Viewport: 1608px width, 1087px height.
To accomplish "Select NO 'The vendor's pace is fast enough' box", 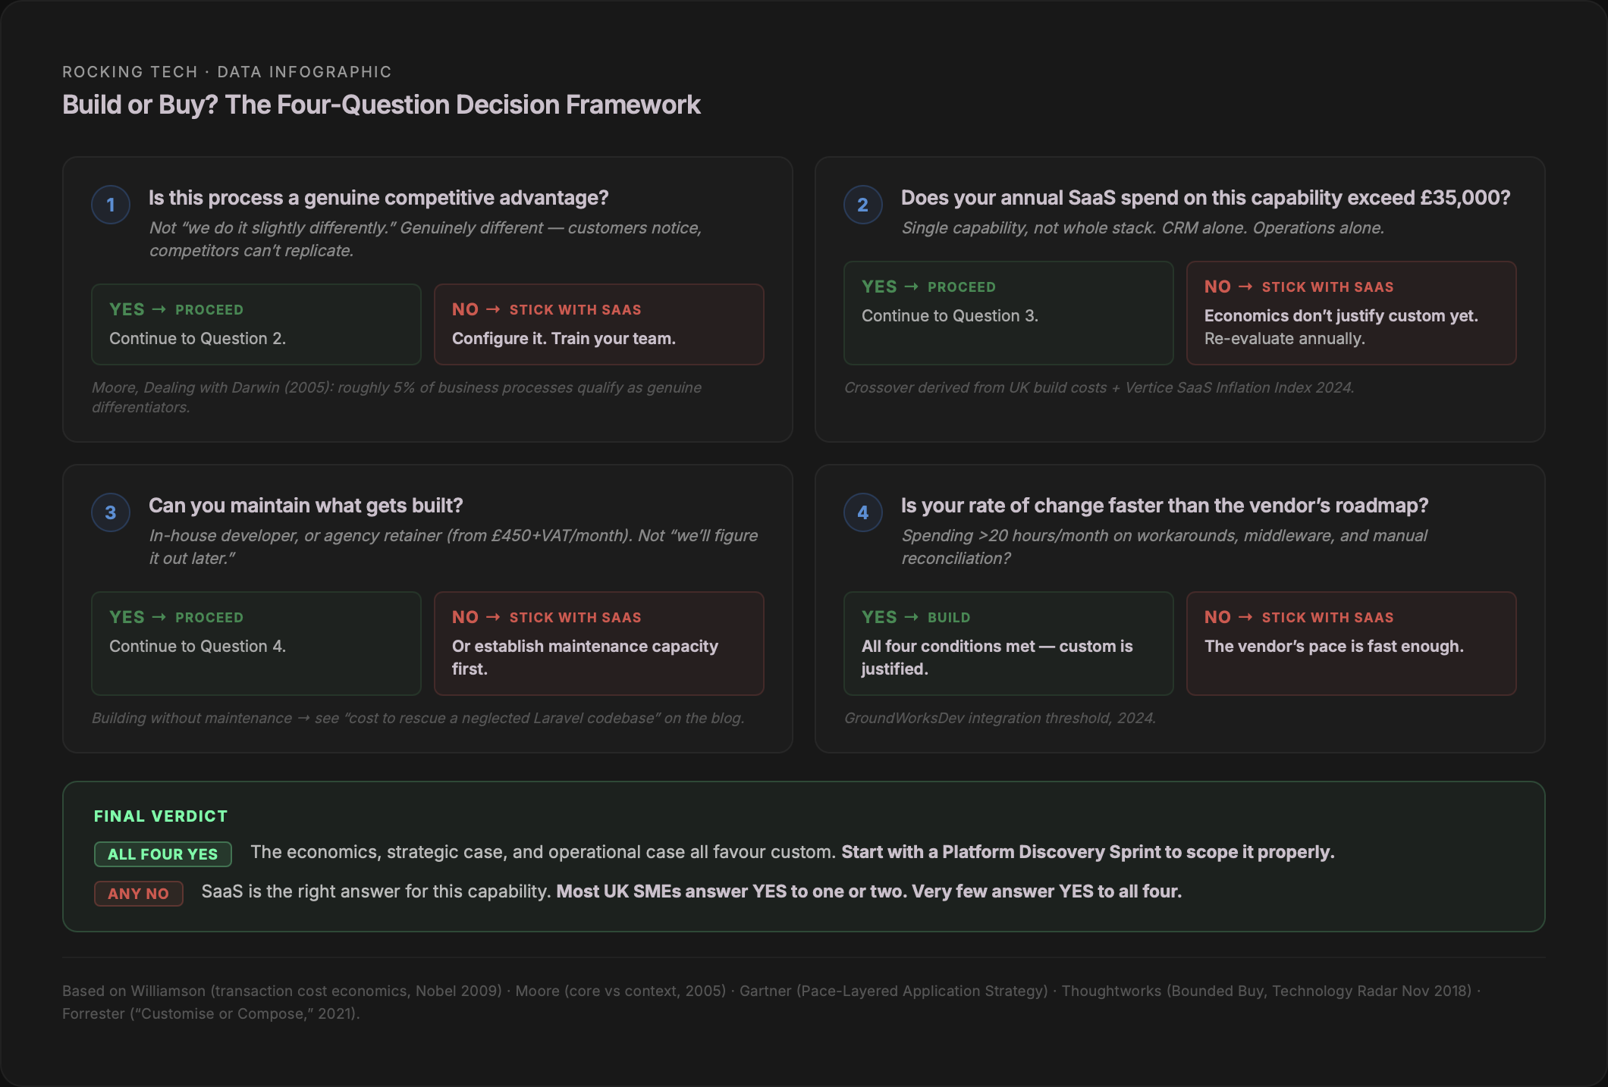I will click(1351, 644).
